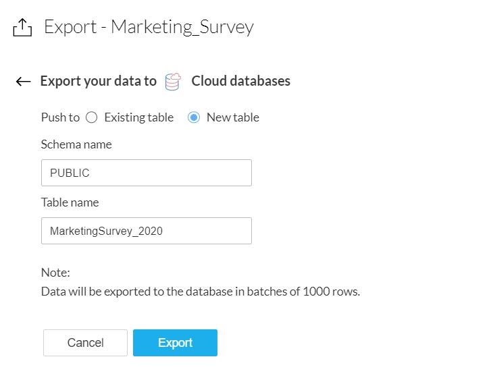Select the Existing table radio button

[92, 117]
